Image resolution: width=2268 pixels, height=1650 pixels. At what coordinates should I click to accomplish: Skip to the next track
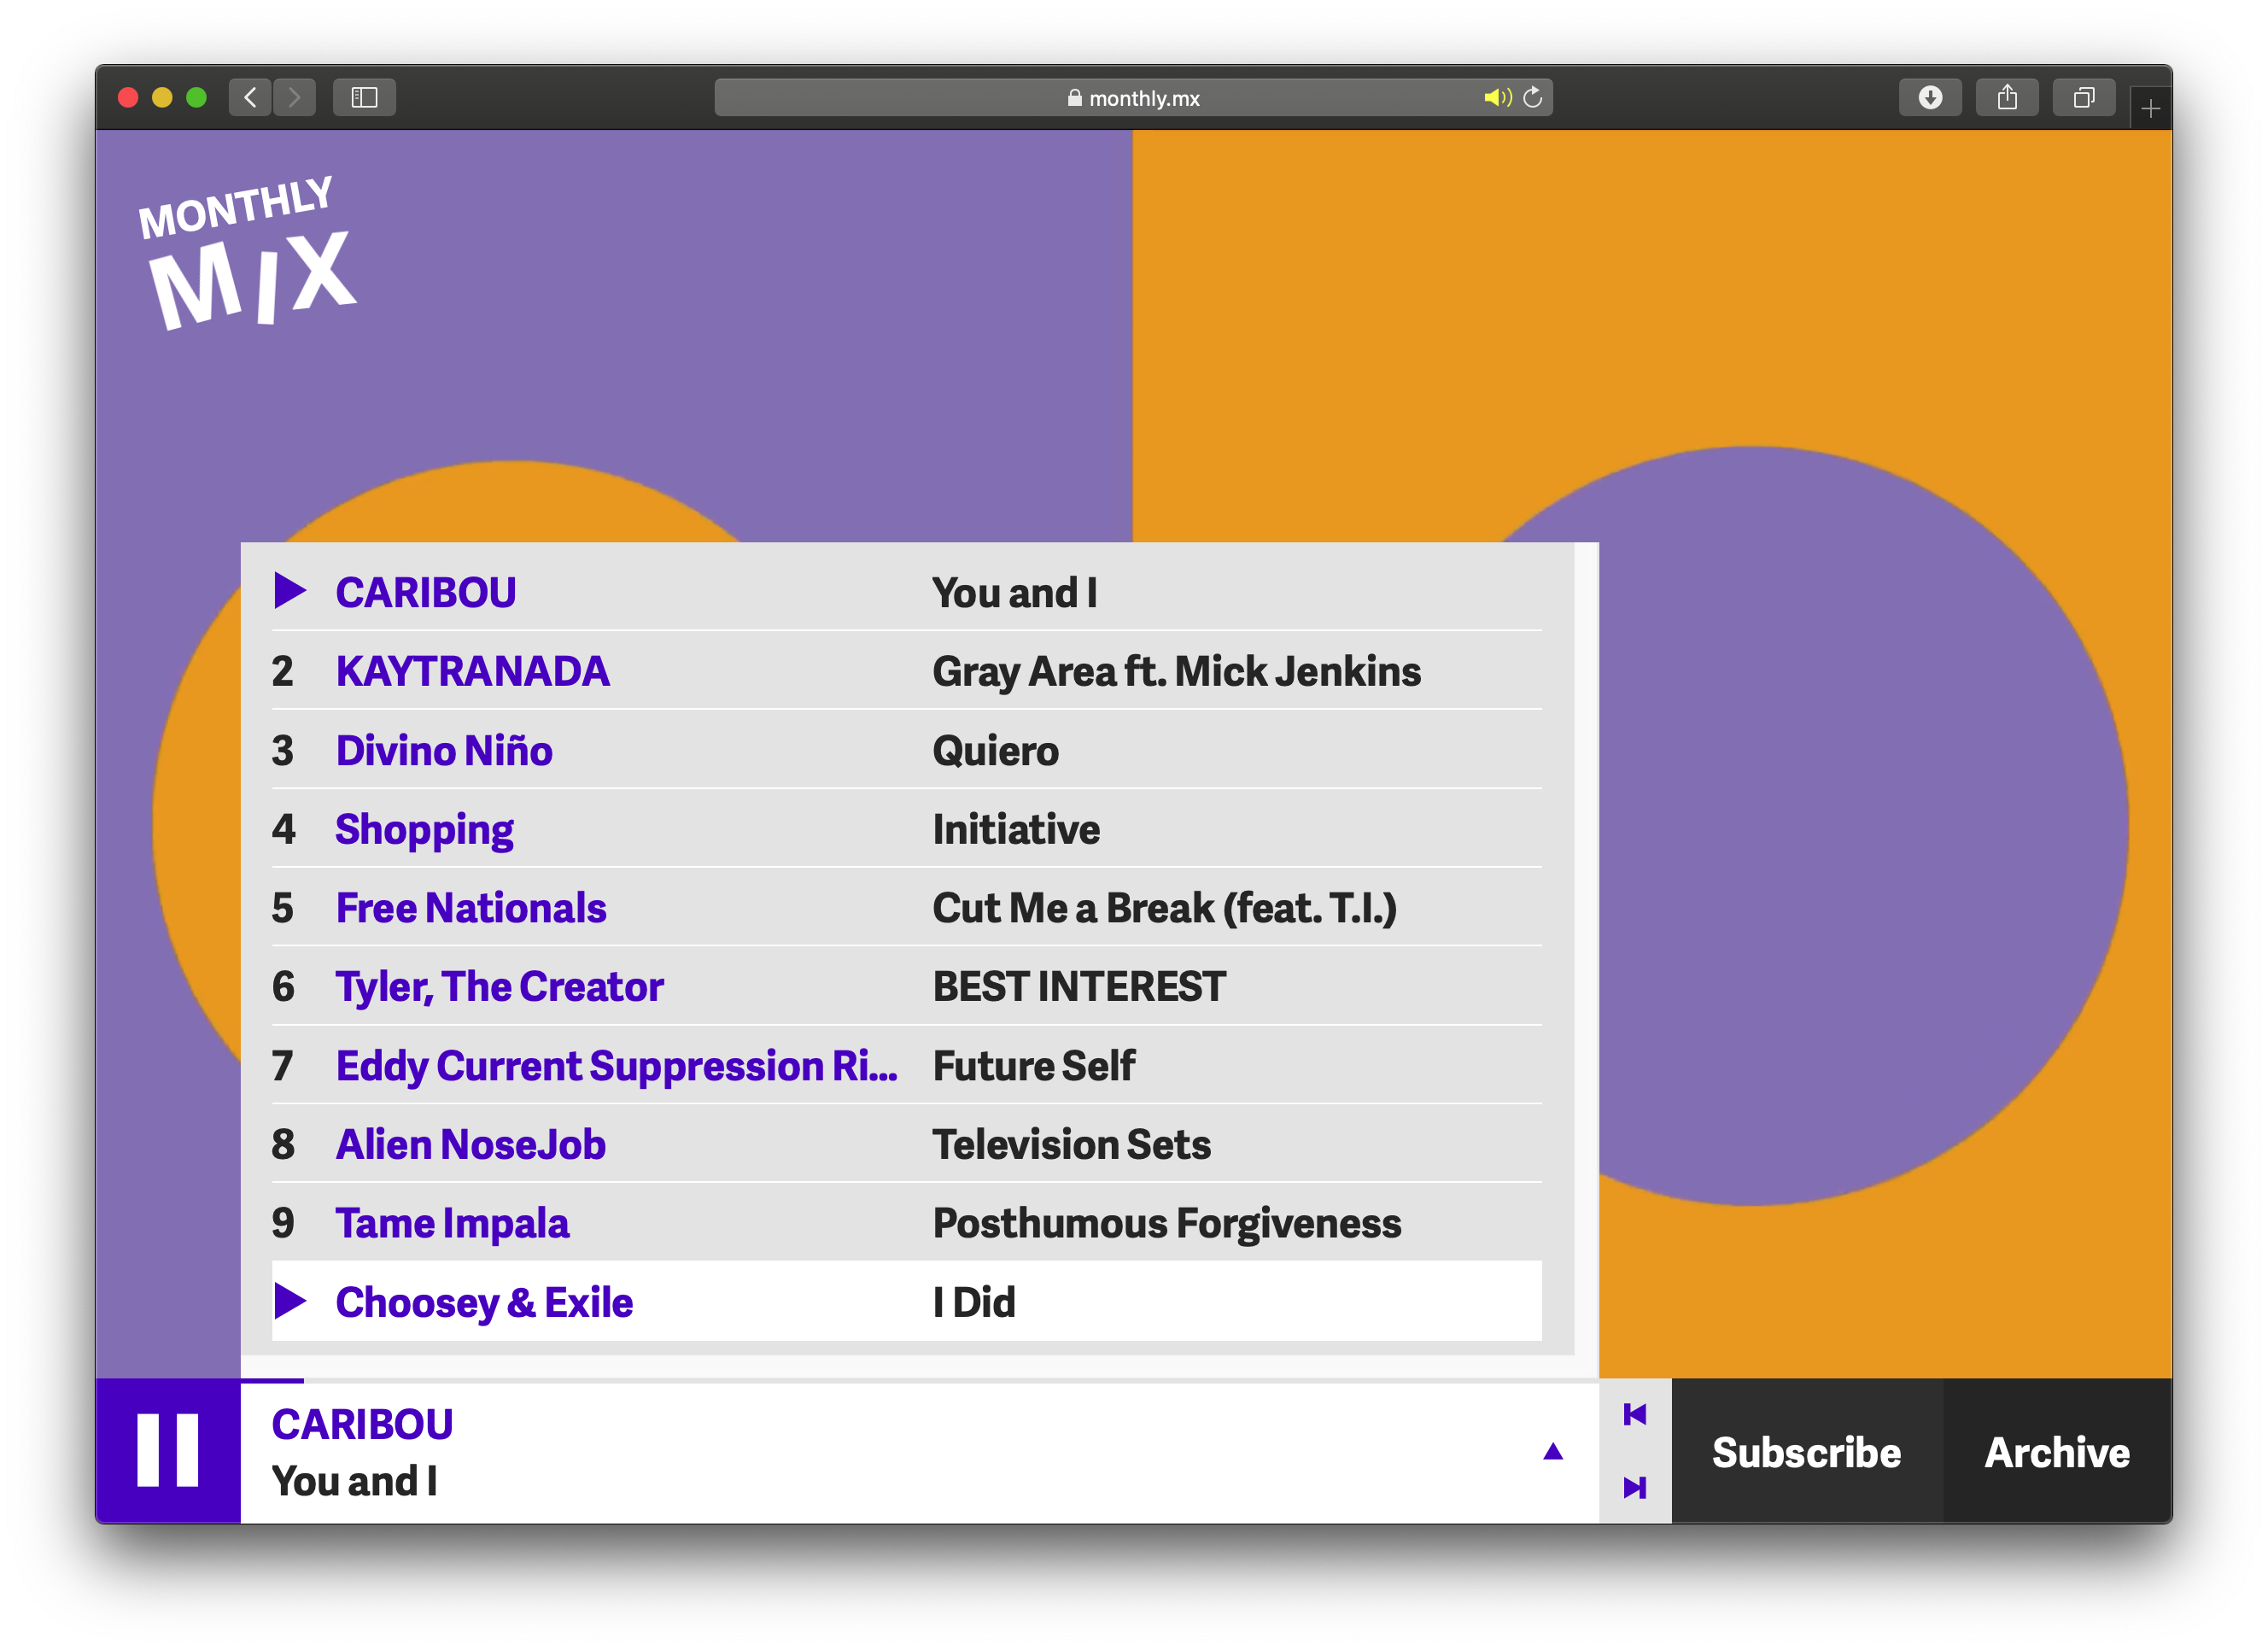pyautogui.click(x=1634, y=1487)
